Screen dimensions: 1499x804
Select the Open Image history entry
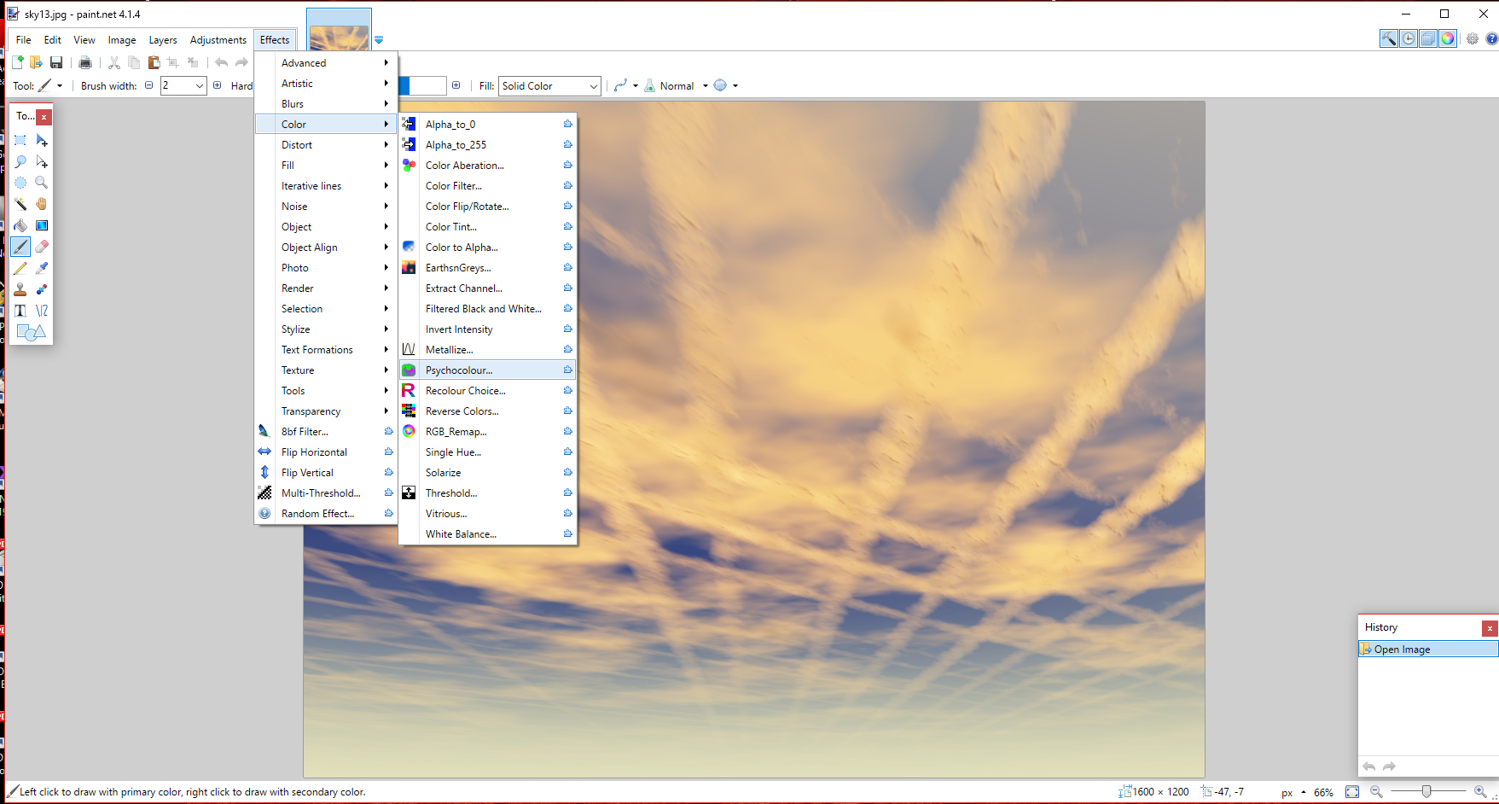1428,650
